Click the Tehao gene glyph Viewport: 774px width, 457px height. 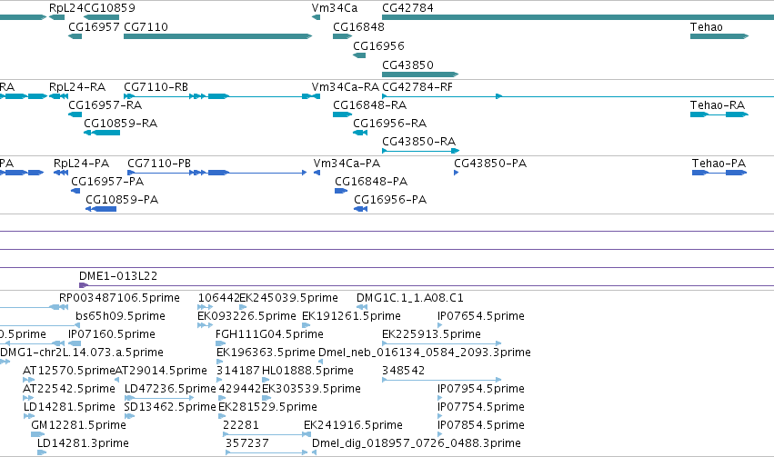tap(719, 36)
